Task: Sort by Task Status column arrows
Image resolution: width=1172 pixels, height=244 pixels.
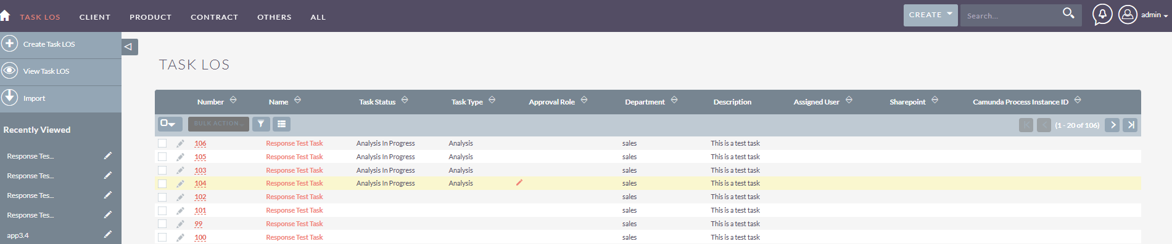Action: tap(405, 100)
